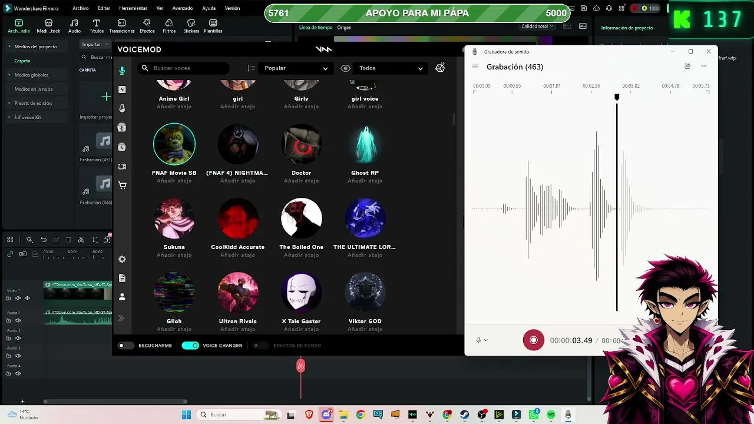Click Añadir atajo under Doctor
754x424 pixels.
(301, 181)
